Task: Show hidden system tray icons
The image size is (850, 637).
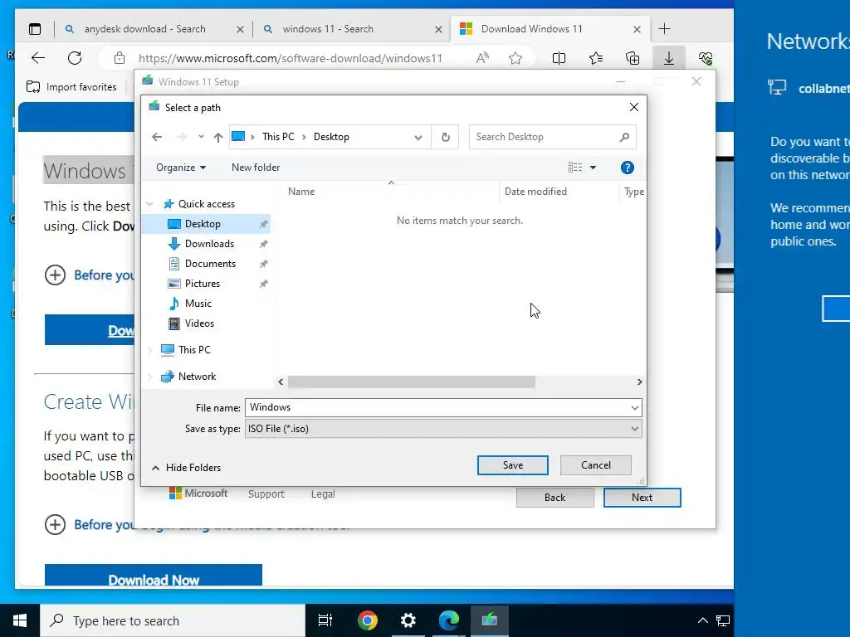Action: (x=702, y=620)
